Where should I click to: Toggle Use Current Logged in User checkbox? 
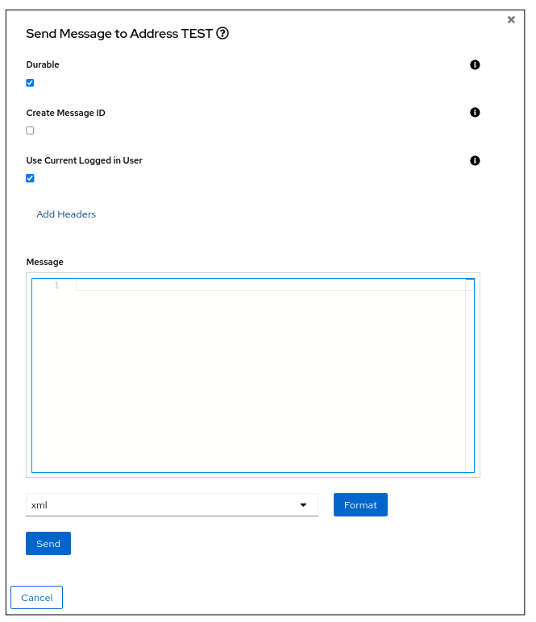(x=31, y=178)
